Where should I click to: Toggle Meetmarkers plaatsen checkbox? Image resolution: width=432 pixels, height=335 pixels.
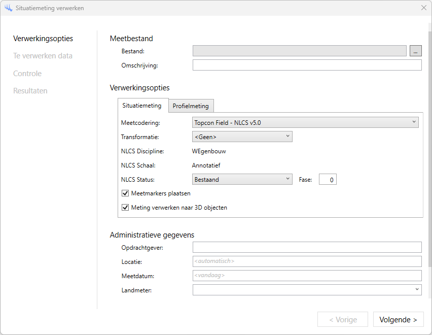[x=125, y=193]
